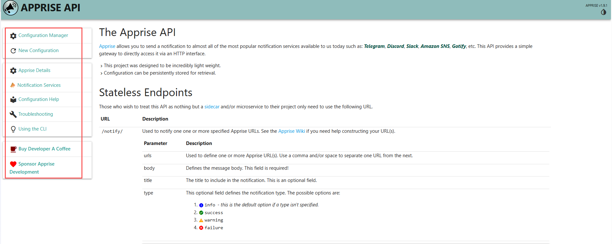Click the Apprise megaphone logo
This screenshot has width=612, height=244.
10,8
